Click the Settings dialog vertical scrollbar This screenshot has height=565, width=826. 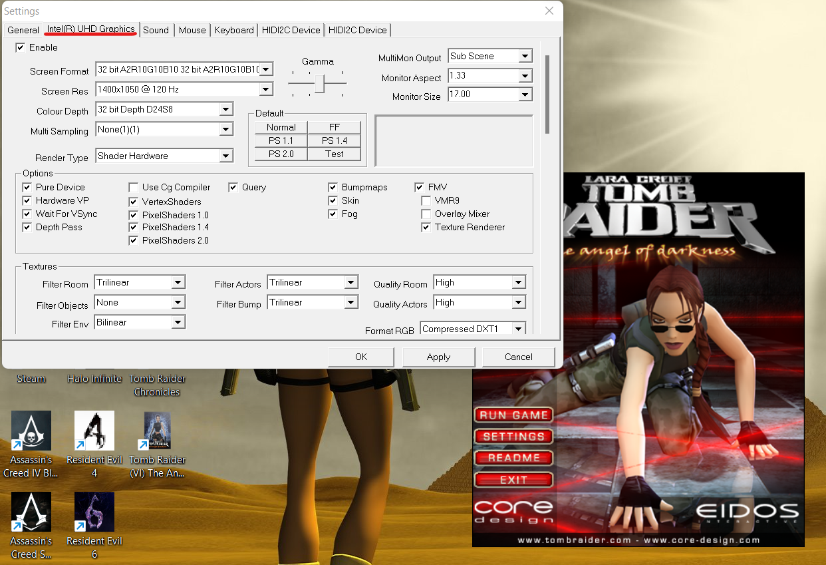point(548,94)
